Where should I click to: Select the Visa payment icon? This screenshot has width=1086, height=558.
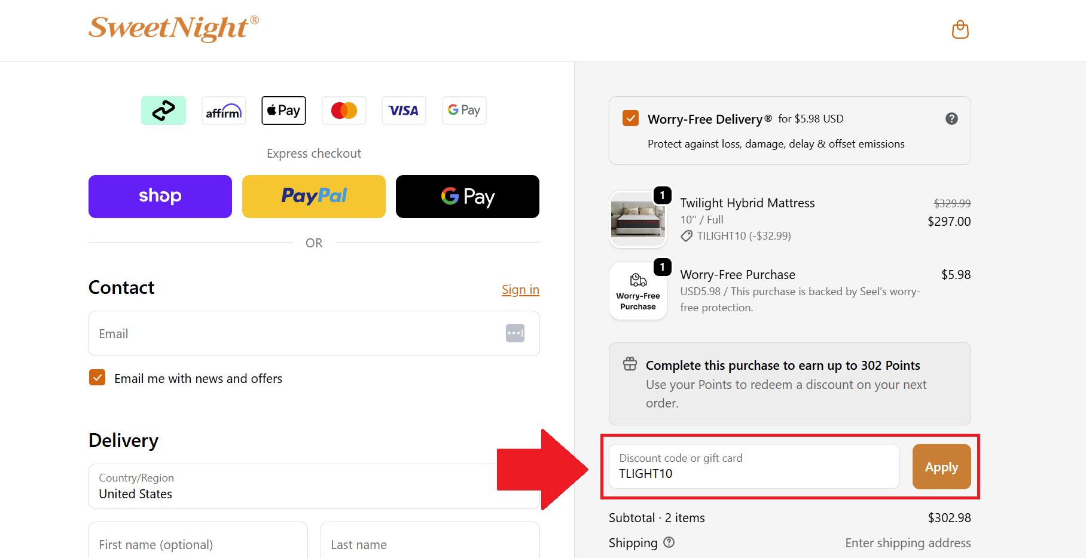pyautogui.click(x=404, y=110)
